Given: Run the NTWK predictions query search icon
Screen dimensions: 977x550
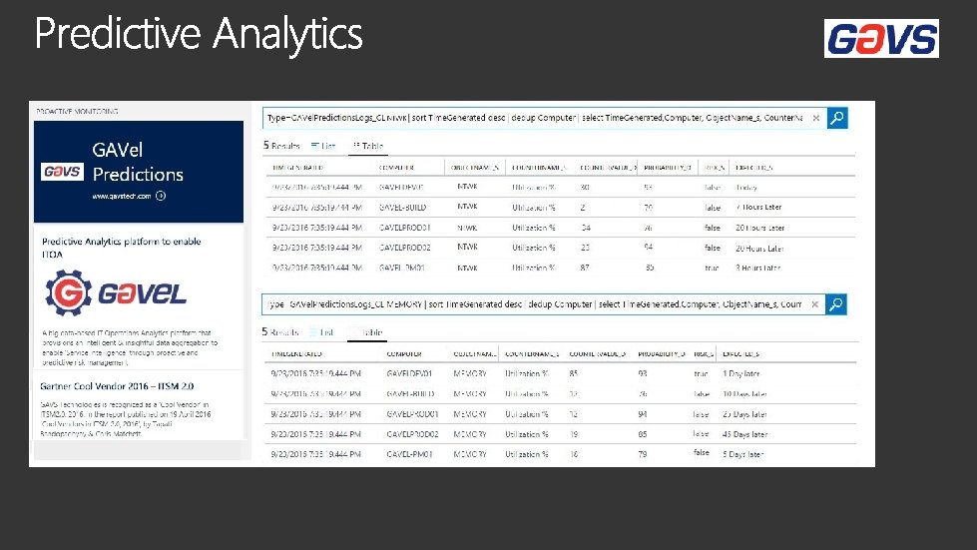Looking at the screenshot, I should (x=837, y=118).
